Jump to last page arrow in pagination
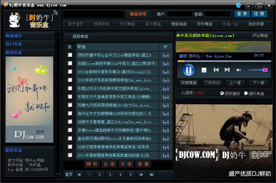Viewport: 276px width, 183px height. pyautogui.click(x=151, y=175)
